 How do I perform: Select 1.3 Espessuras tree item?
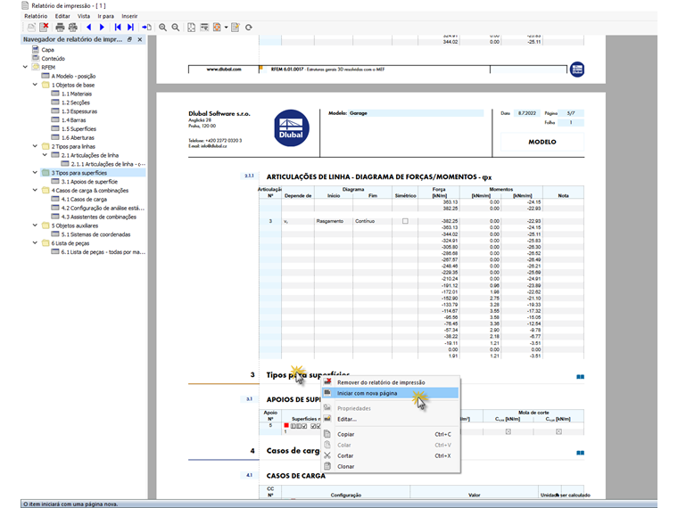[79, 111]
